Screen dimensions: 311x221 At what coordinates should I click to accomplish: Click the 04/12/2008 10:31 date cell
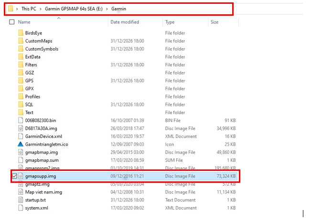click(127, 192)
